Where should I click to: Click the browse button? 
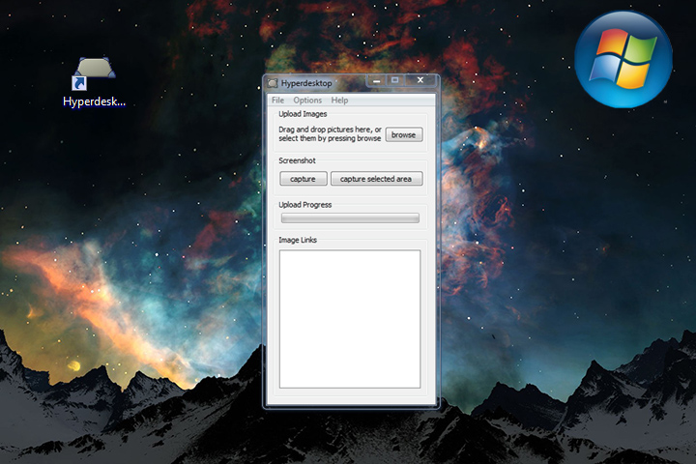(x=403, y=134)
